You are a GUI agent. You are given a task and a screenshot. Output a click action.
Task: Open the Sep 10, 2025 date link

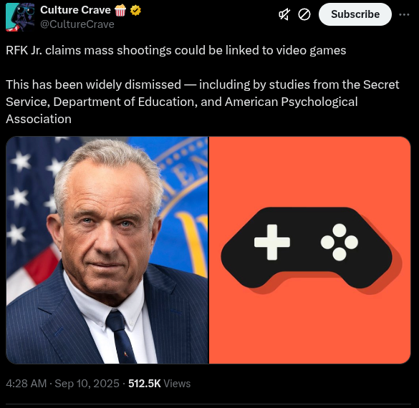(87, 384)
